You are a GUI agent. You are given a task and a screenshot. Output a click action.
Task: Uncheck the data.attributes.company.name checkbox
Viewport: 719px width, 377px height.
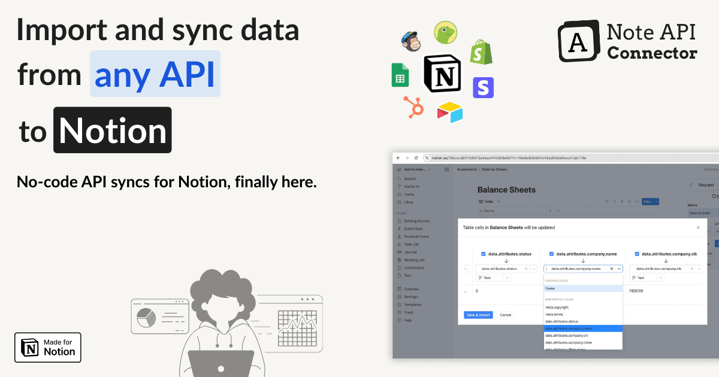click(551, 254)
